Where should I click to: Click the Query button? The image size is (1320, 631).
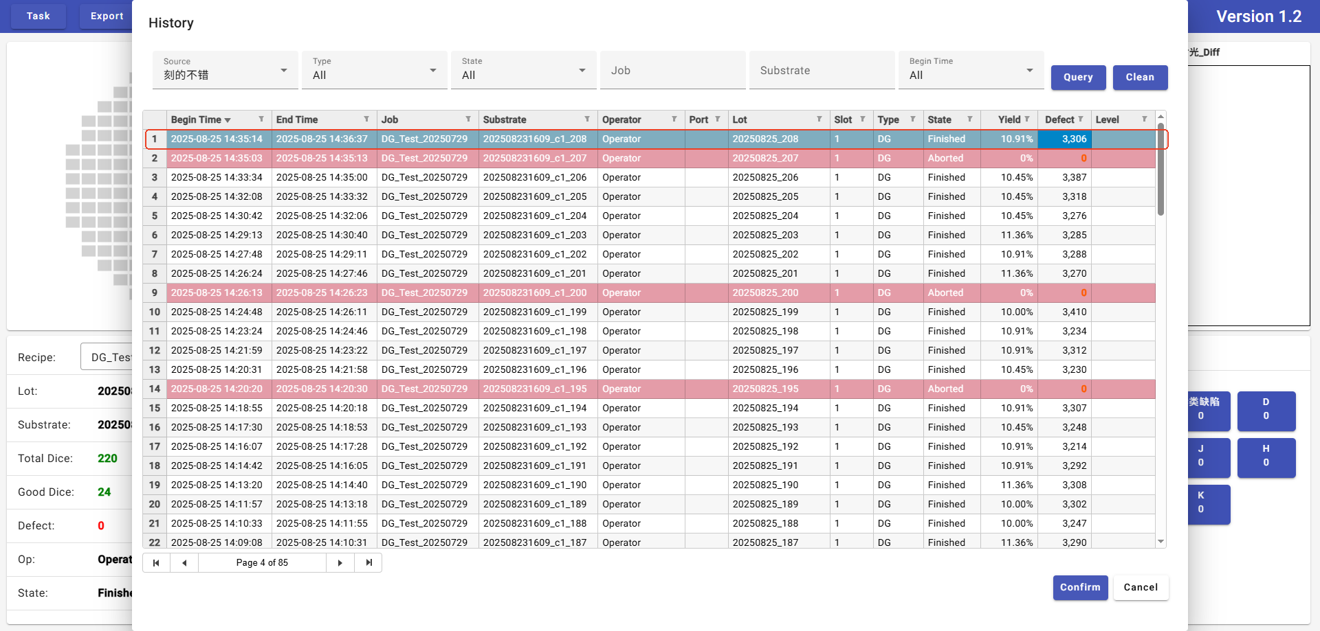pos(1078,78)
